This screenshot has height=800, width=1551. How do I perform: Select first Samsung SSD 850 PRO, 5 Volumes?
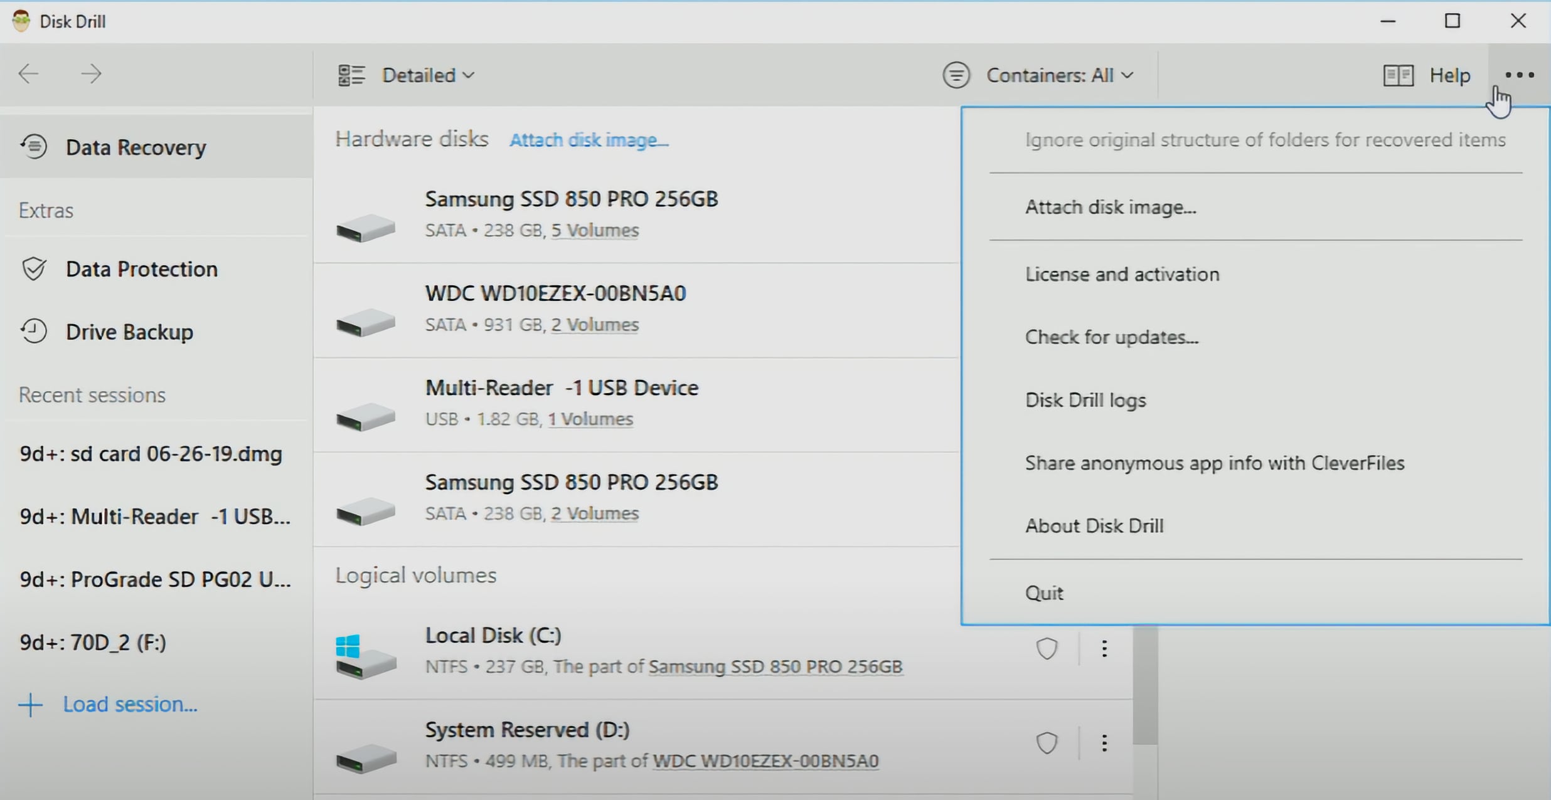(x=637, y=216)
